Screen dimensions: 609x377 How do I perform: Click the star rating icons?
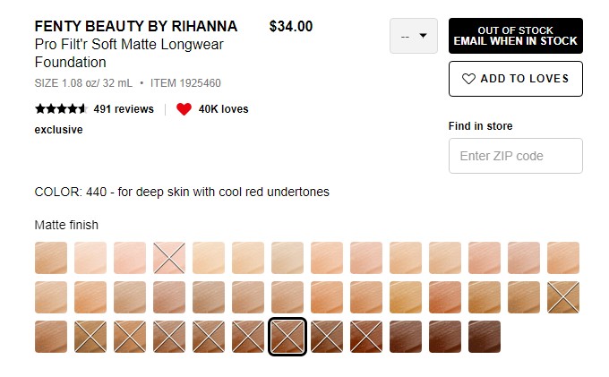pyautogui.click(x=60, y=109)
